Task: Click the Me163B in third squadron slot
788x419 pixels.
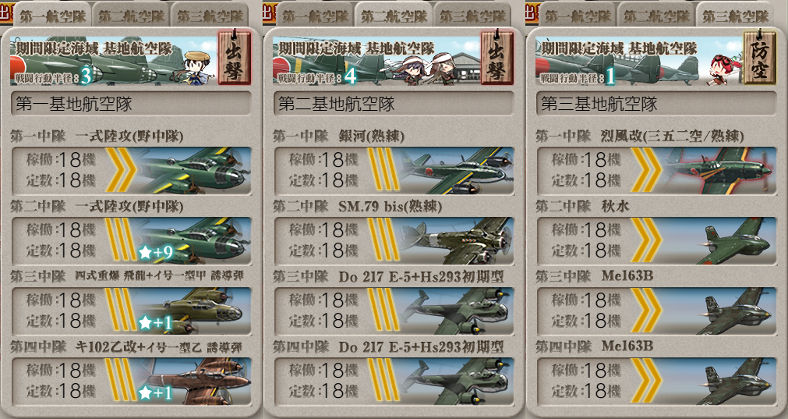Action: [x=657, y=311]
